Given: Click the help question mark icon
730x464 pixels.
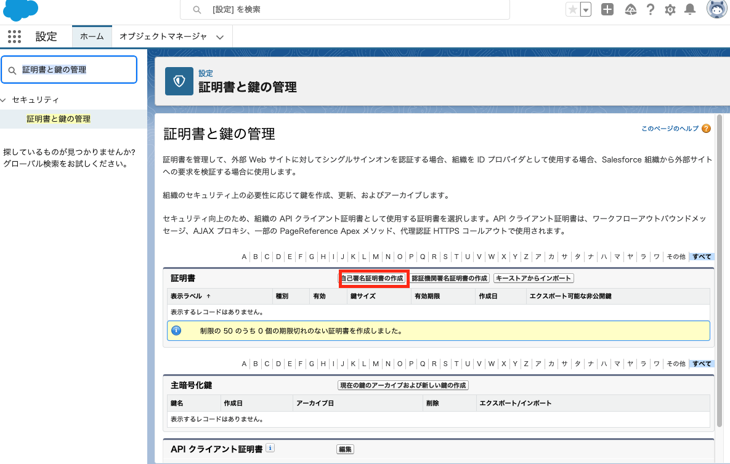Looking at the screenshot, I should pos(650,10).
